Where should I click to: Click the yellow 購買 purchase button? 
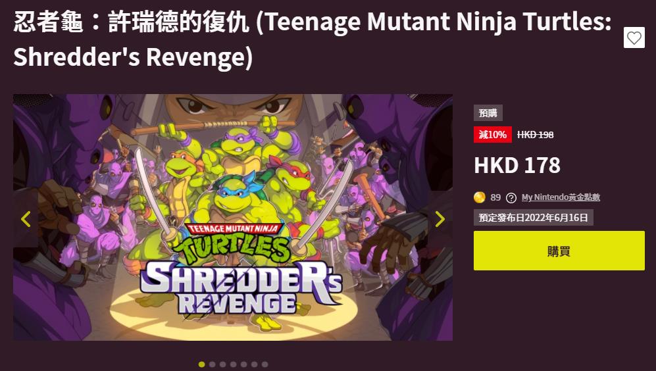pyautogui.click(x=559, y=251)
